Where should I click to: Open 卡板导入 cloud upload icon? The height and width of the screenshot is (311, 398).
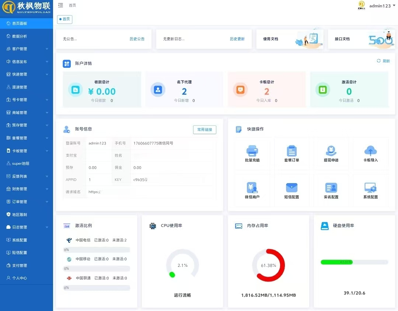click(370, 151)
